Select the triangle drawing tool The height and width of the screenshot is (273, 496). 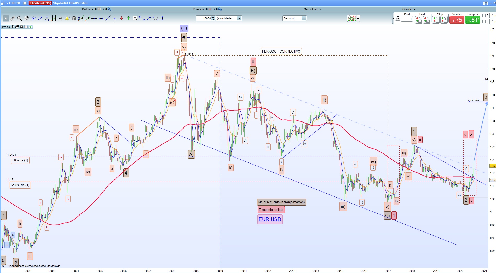(47, 18)
